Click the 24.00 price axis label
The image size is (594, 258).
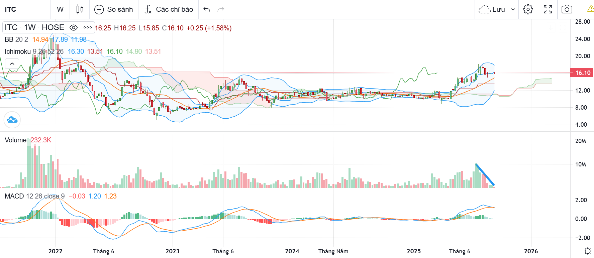pos(583,39)
